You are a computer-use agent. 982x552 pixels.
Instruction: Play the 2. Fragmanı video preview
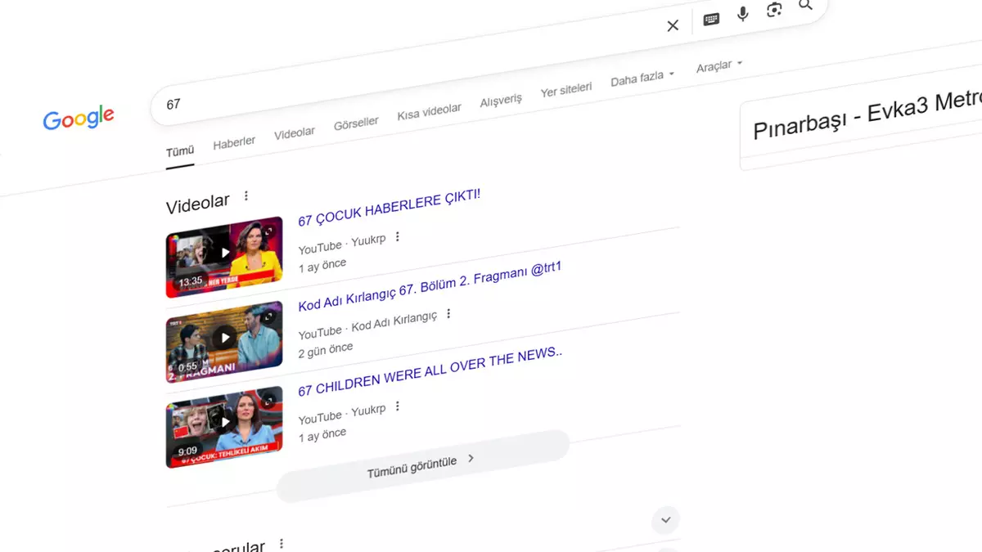(x=225, y=337)
